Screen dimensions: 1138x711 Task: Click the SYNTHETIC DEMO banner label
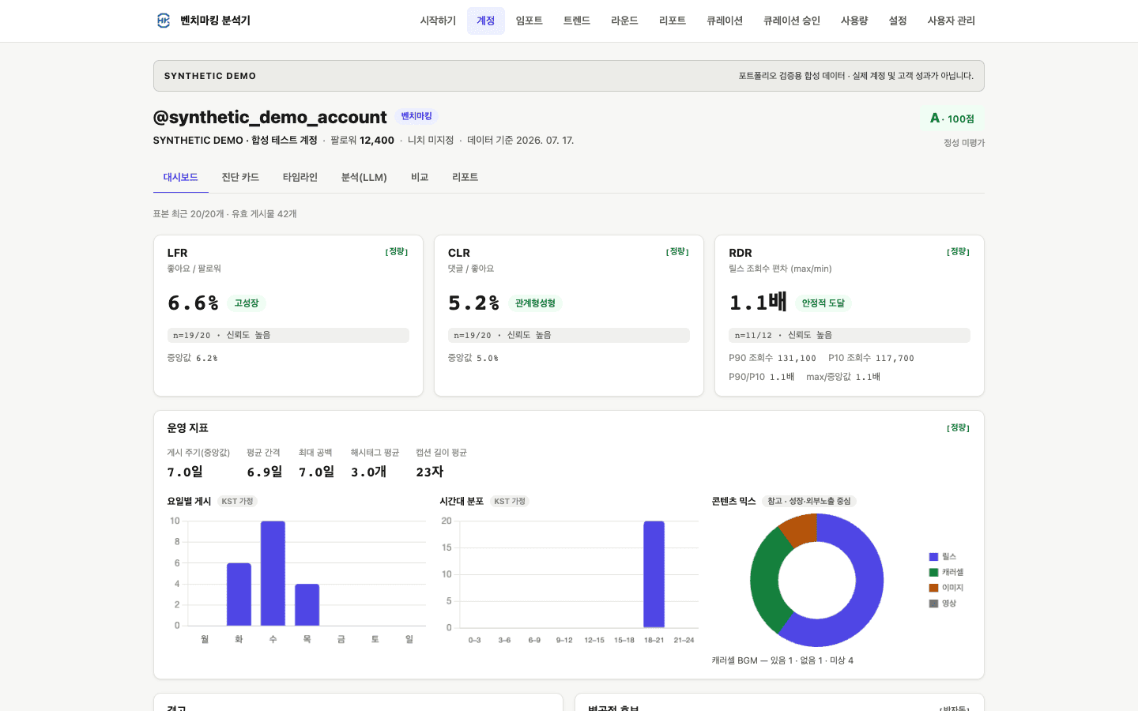pyautogui.click(x=210, y=76)
